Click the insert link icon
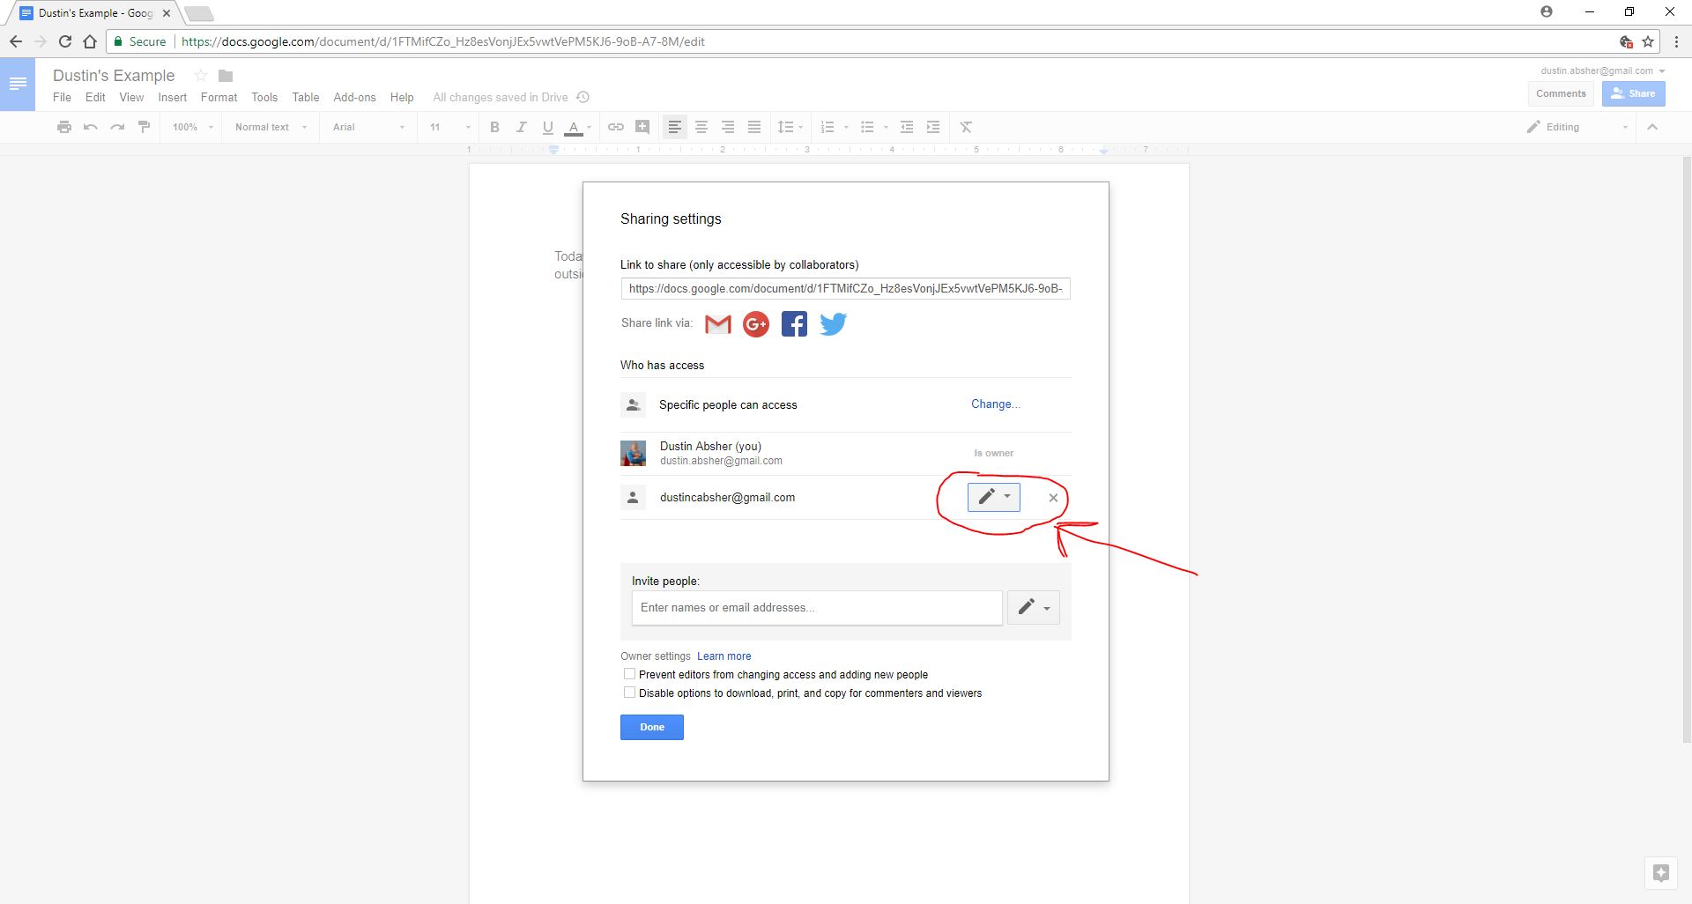 (x=616, y=127)
